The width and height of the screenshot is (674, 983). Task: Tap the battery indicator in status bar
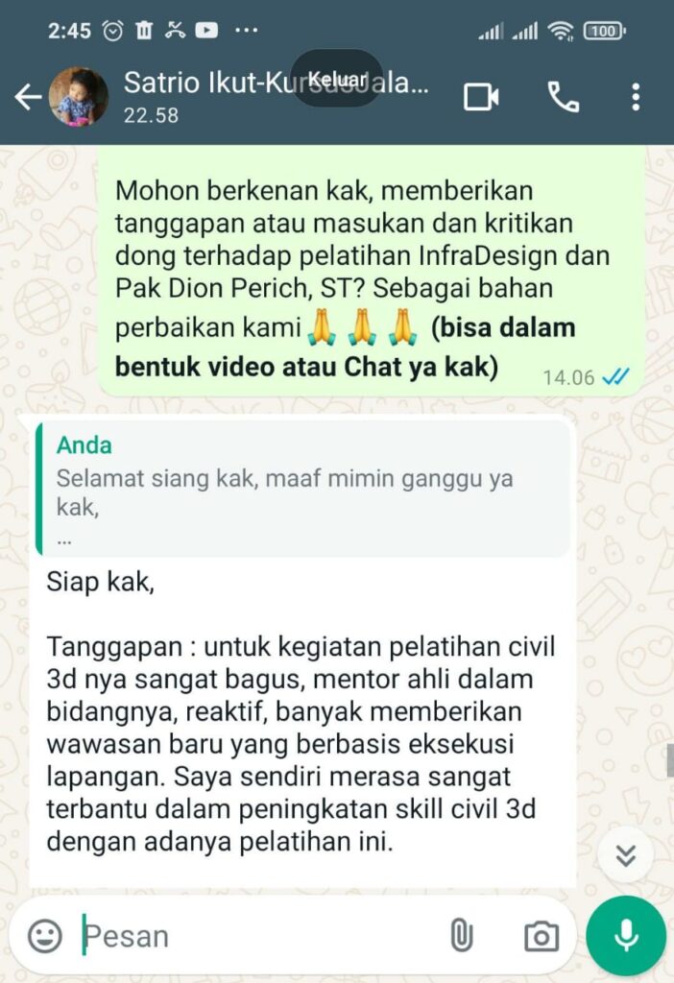point(605,31)
